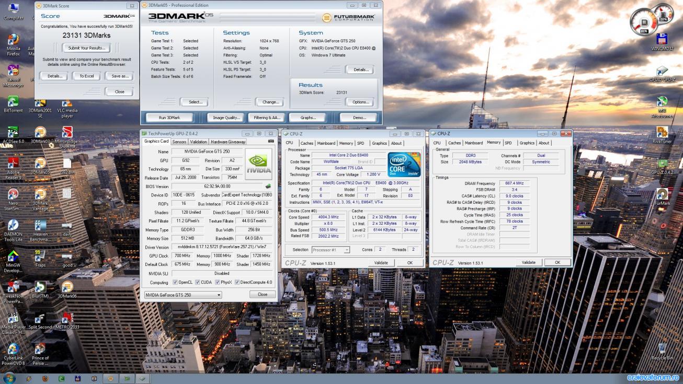Open the NVIDIA GeForce GTS 250 dropdown
Viewport: 683px width, 384px height.
[183, 295]
